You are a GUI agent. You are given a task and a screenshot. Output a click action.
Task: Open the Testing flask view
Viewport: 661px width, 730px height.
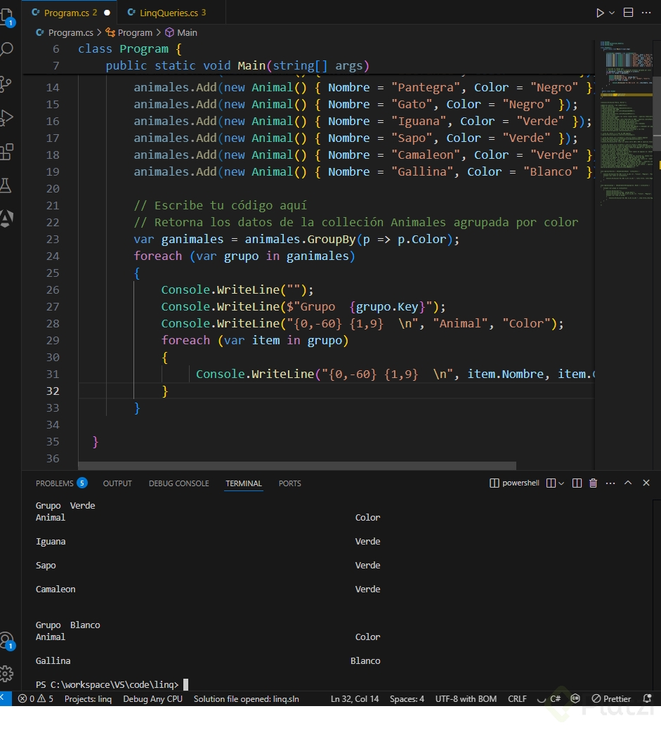pyautogui.click(x=7, y=185)
